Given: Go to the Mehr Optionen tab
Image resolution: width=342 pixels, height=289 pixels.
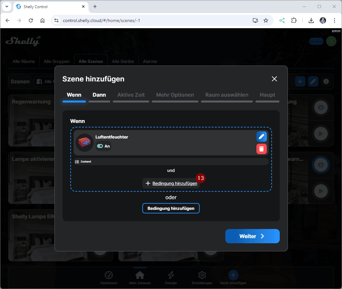Looking at the screenshot, I should (x=175, y=95).
